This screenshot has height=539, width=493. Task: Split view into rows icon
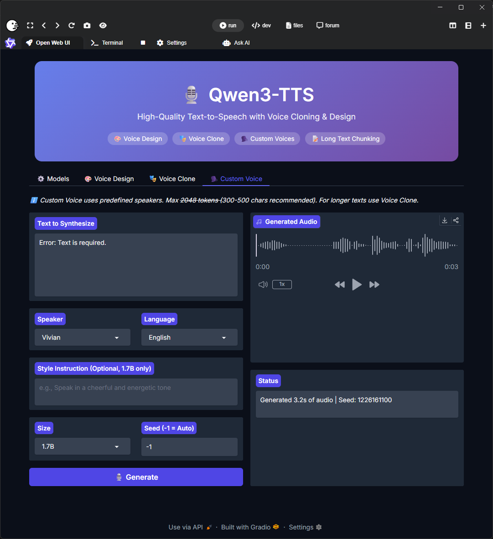click(x=468, y=26)
